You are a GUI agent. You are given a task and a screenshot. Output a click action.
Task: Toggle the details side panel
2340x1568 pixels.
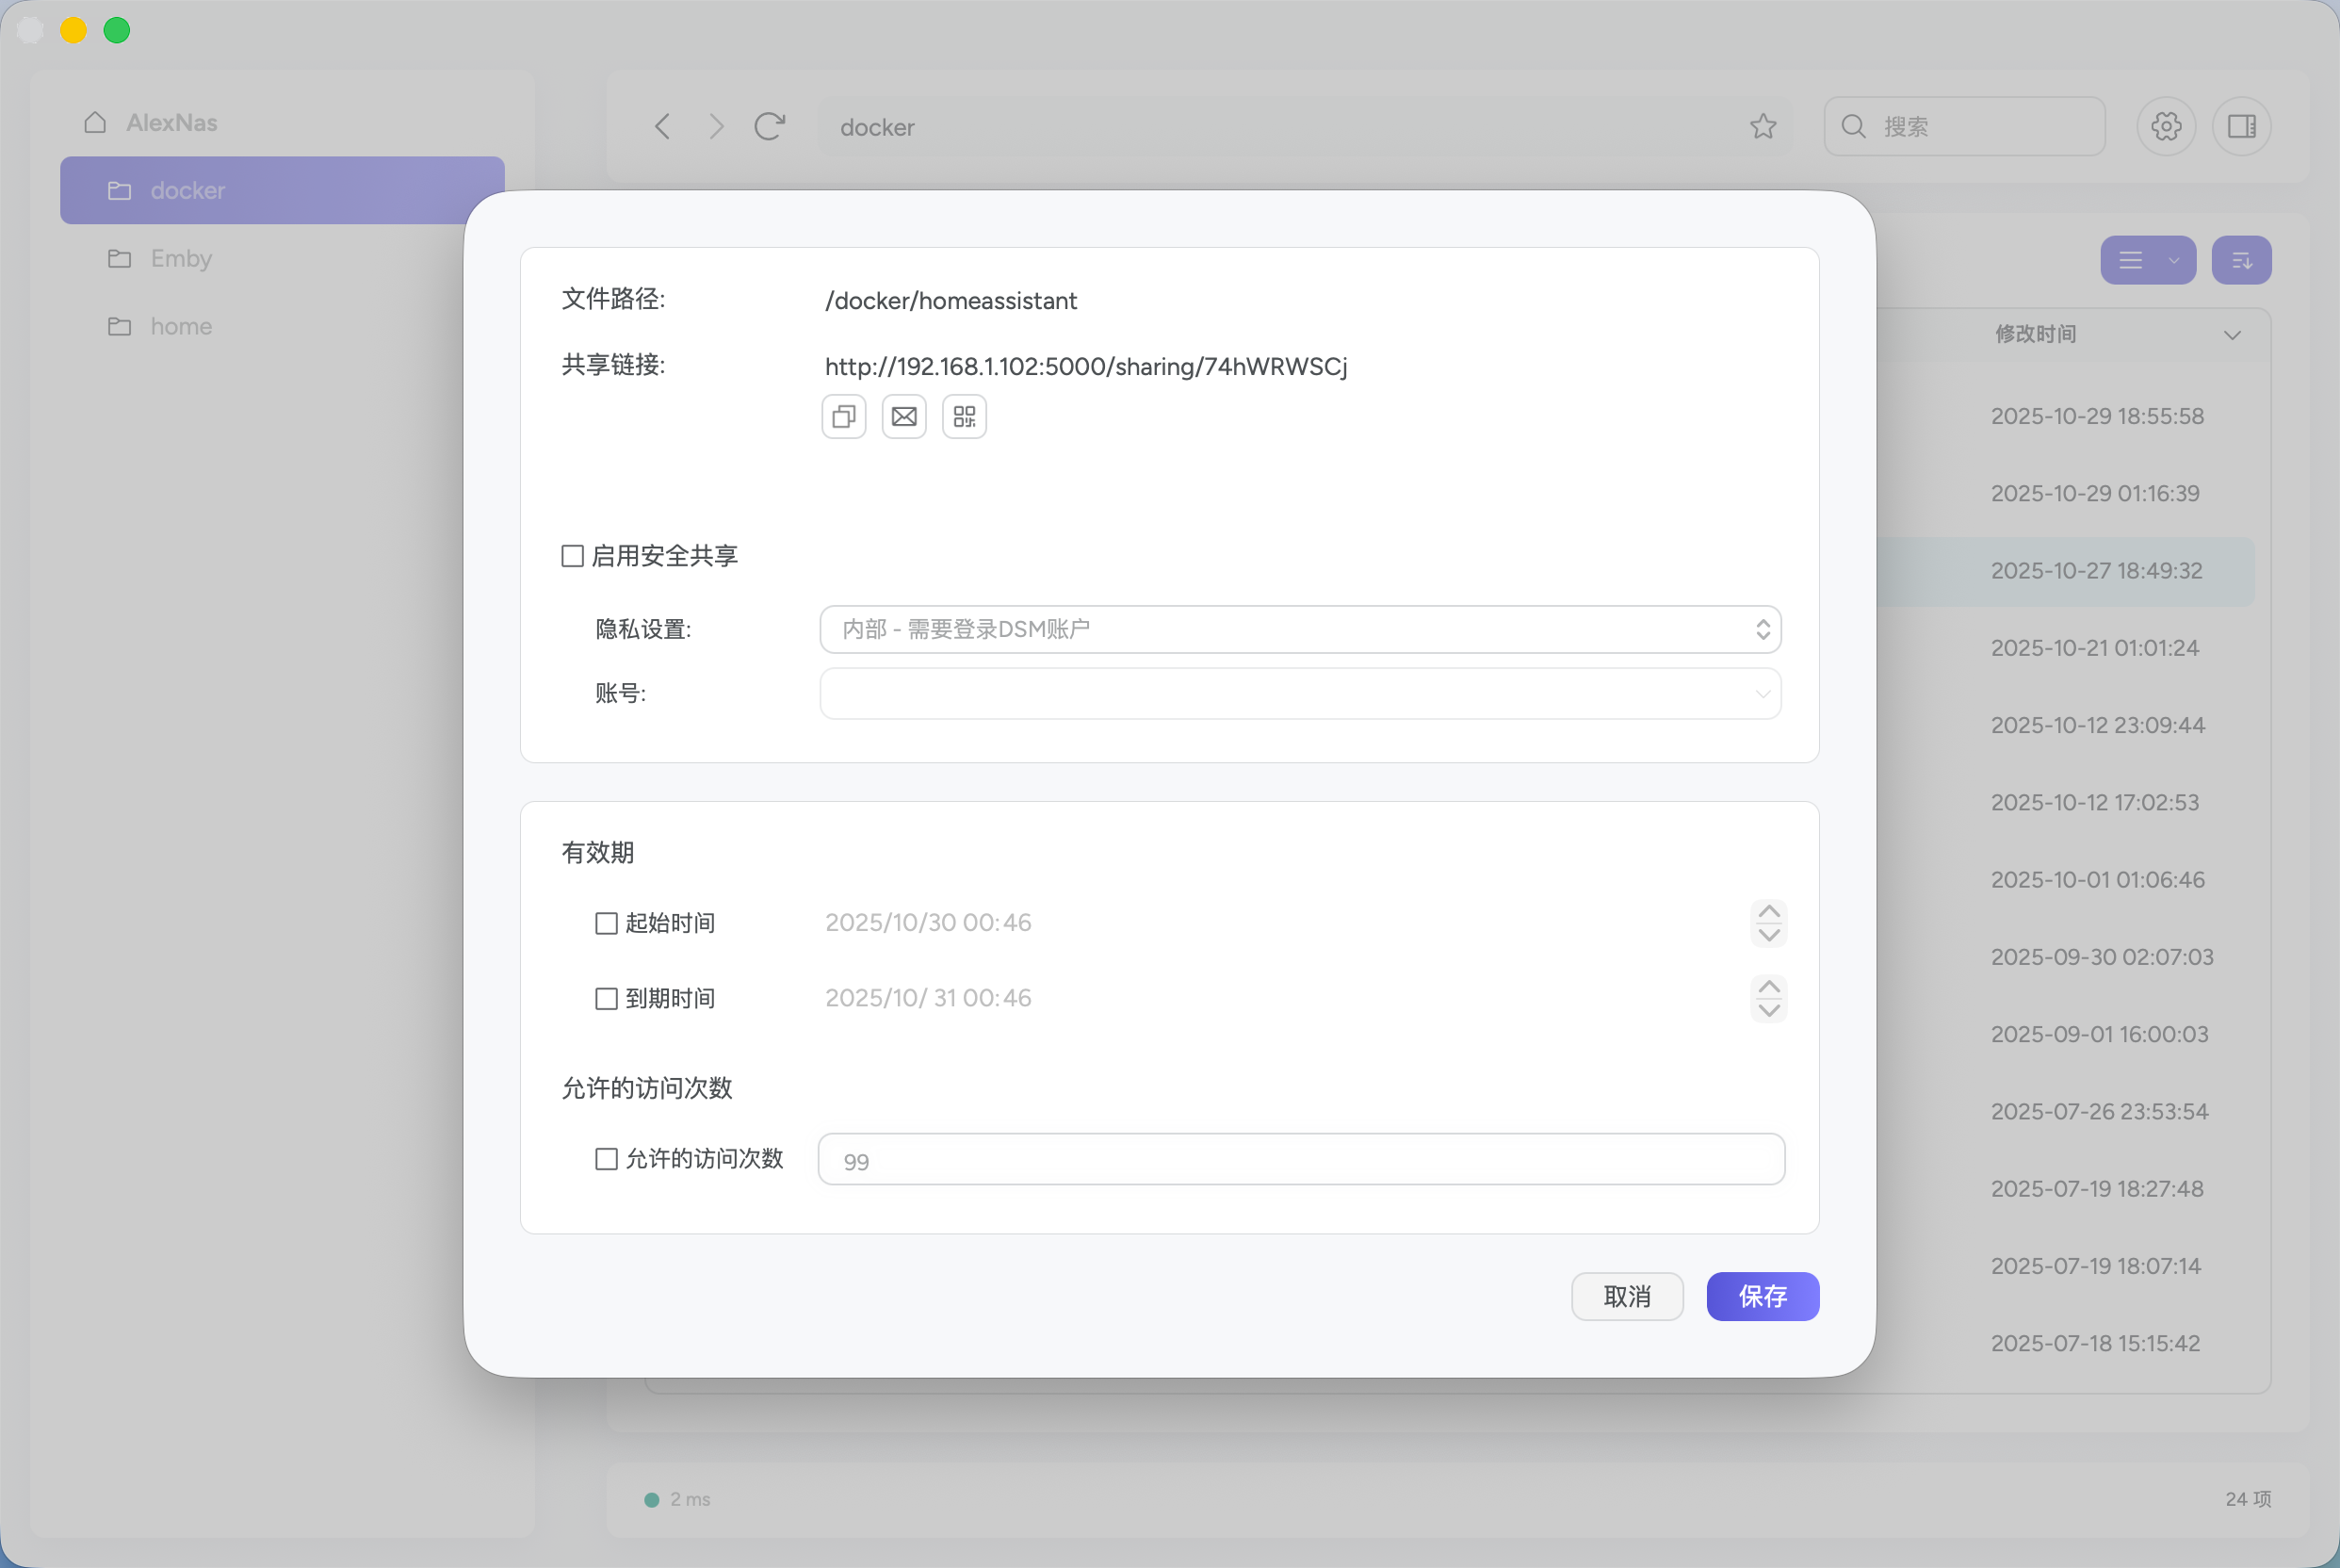2242,126
